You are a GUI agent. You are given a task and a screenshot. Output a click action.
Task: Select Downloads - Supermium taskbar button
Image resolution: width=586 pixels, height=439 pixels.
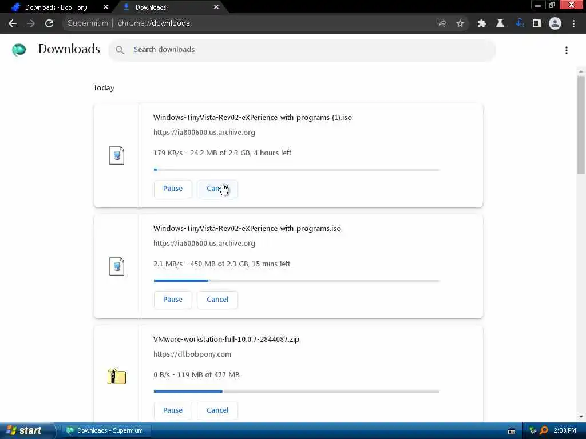click(x=106, y=431)
